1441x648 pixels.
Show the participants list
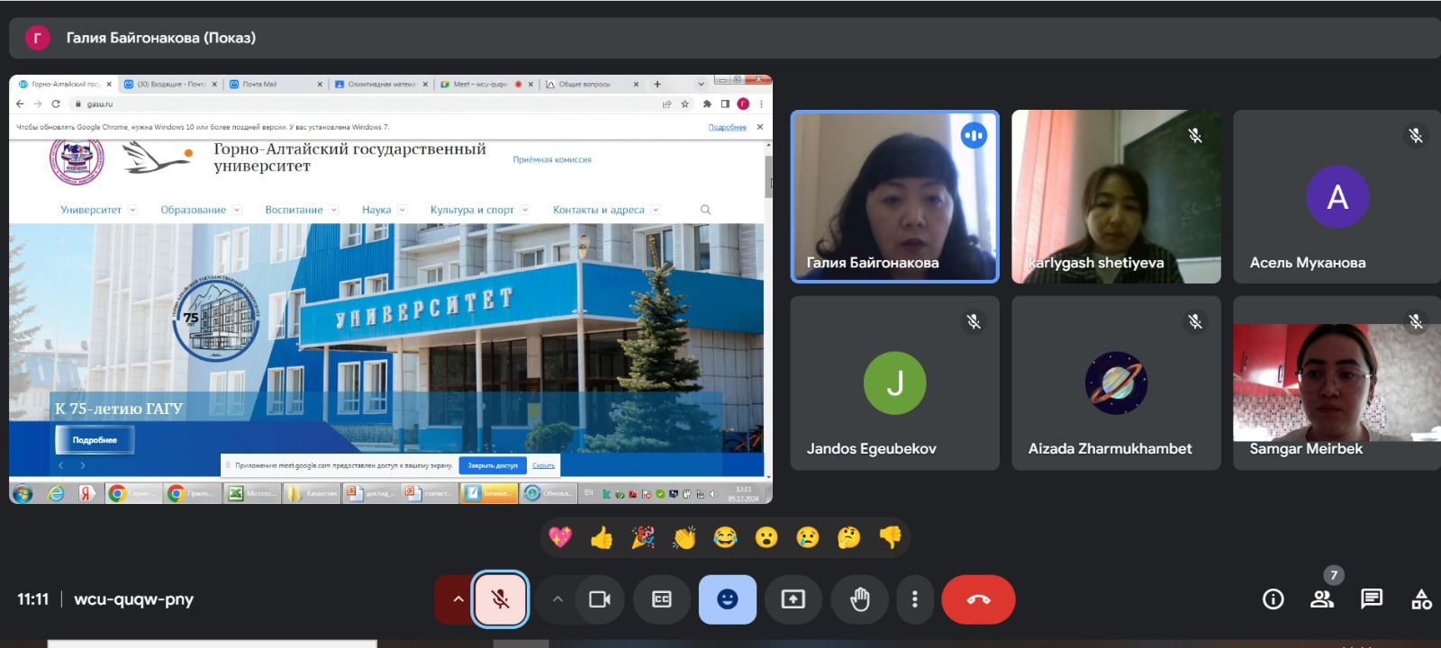click(x=1322, y=599)
